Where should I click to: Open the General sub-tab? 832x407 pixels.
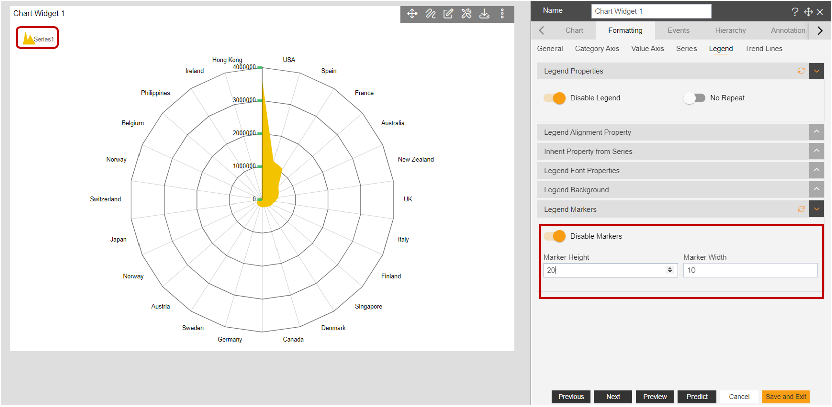click(550, 49)
